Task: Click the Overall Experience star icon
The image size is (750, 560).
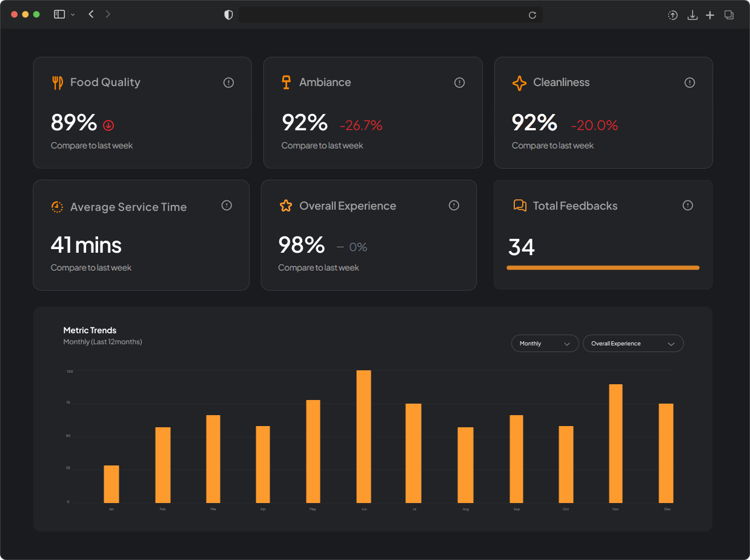Action: coord(285,205)
